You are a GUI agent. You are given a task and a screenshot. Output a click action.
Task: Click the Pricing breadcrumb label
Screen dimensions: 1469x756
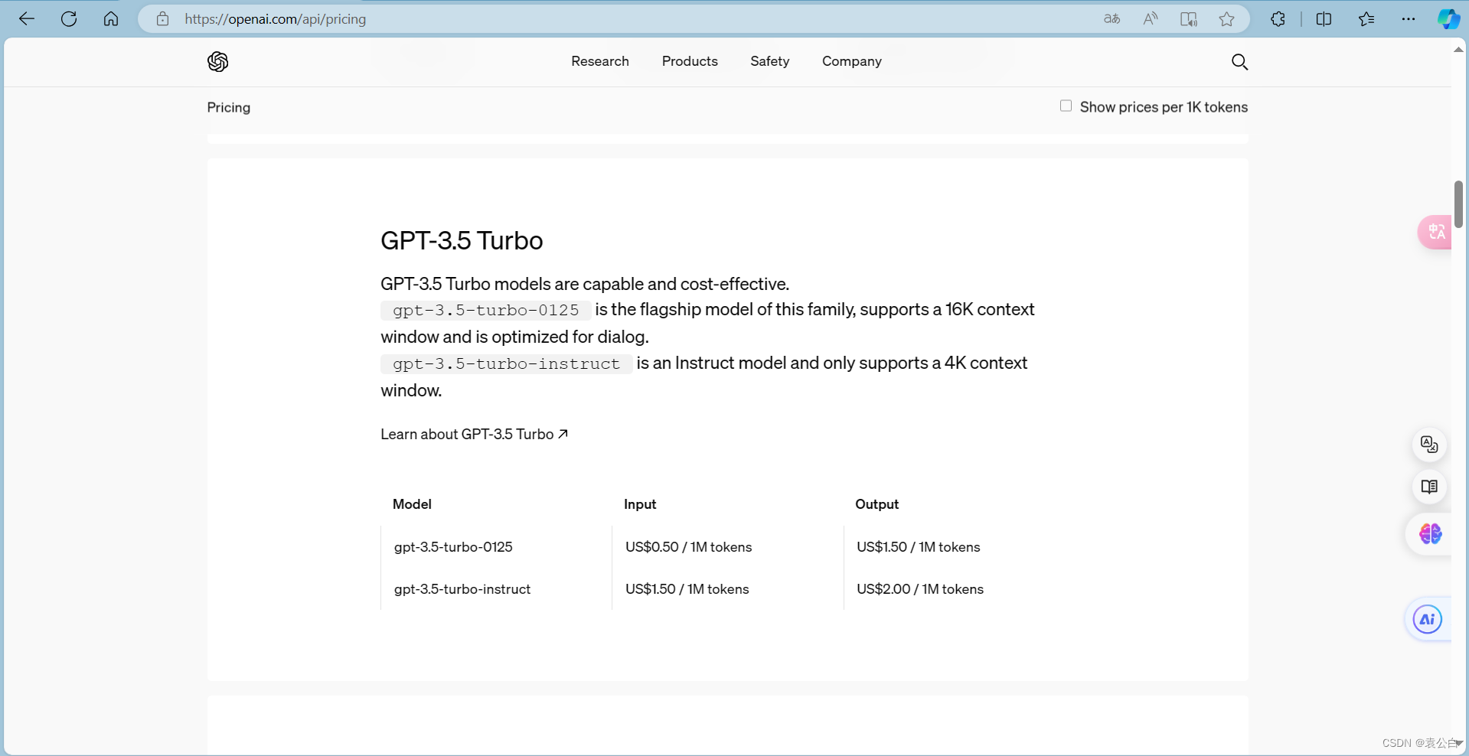229,107
